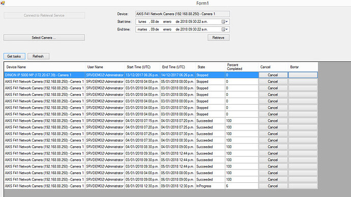Open the Start time calendar dropdown
The width and height of the screenshot is (351, 197).
pos(224,22)
